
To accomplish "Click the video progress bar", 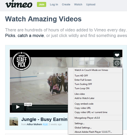I will click(x=48, y=108).
